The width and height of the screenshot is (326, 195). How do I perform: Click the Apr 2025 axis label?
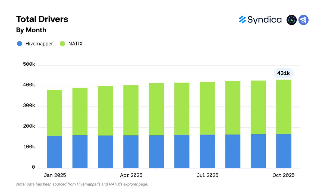(131, 175)
